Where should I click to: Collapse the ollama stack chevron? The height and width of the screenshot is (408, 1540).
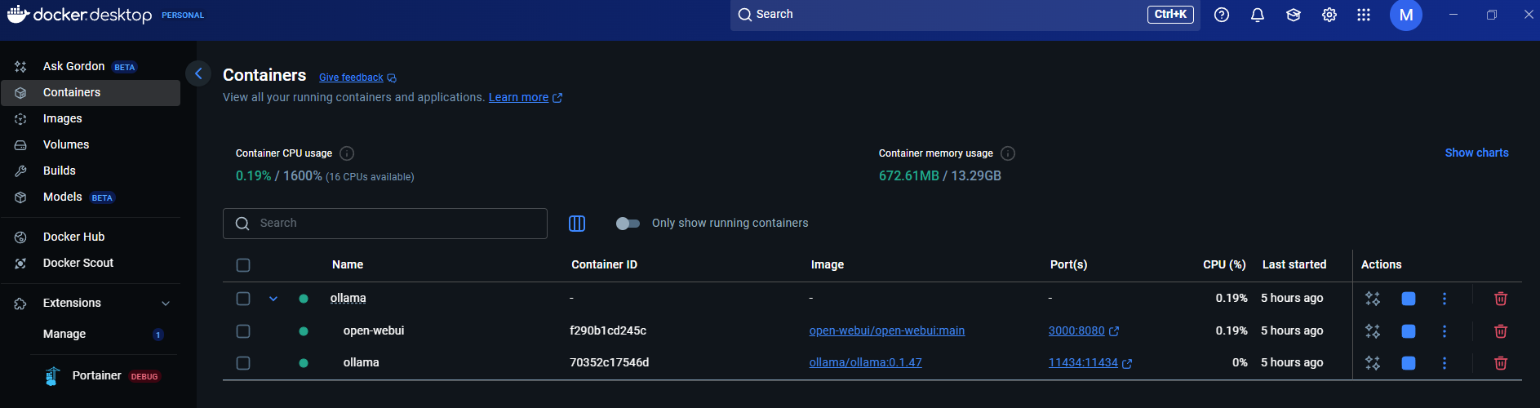pyautogui.click(x=273, y=299)
